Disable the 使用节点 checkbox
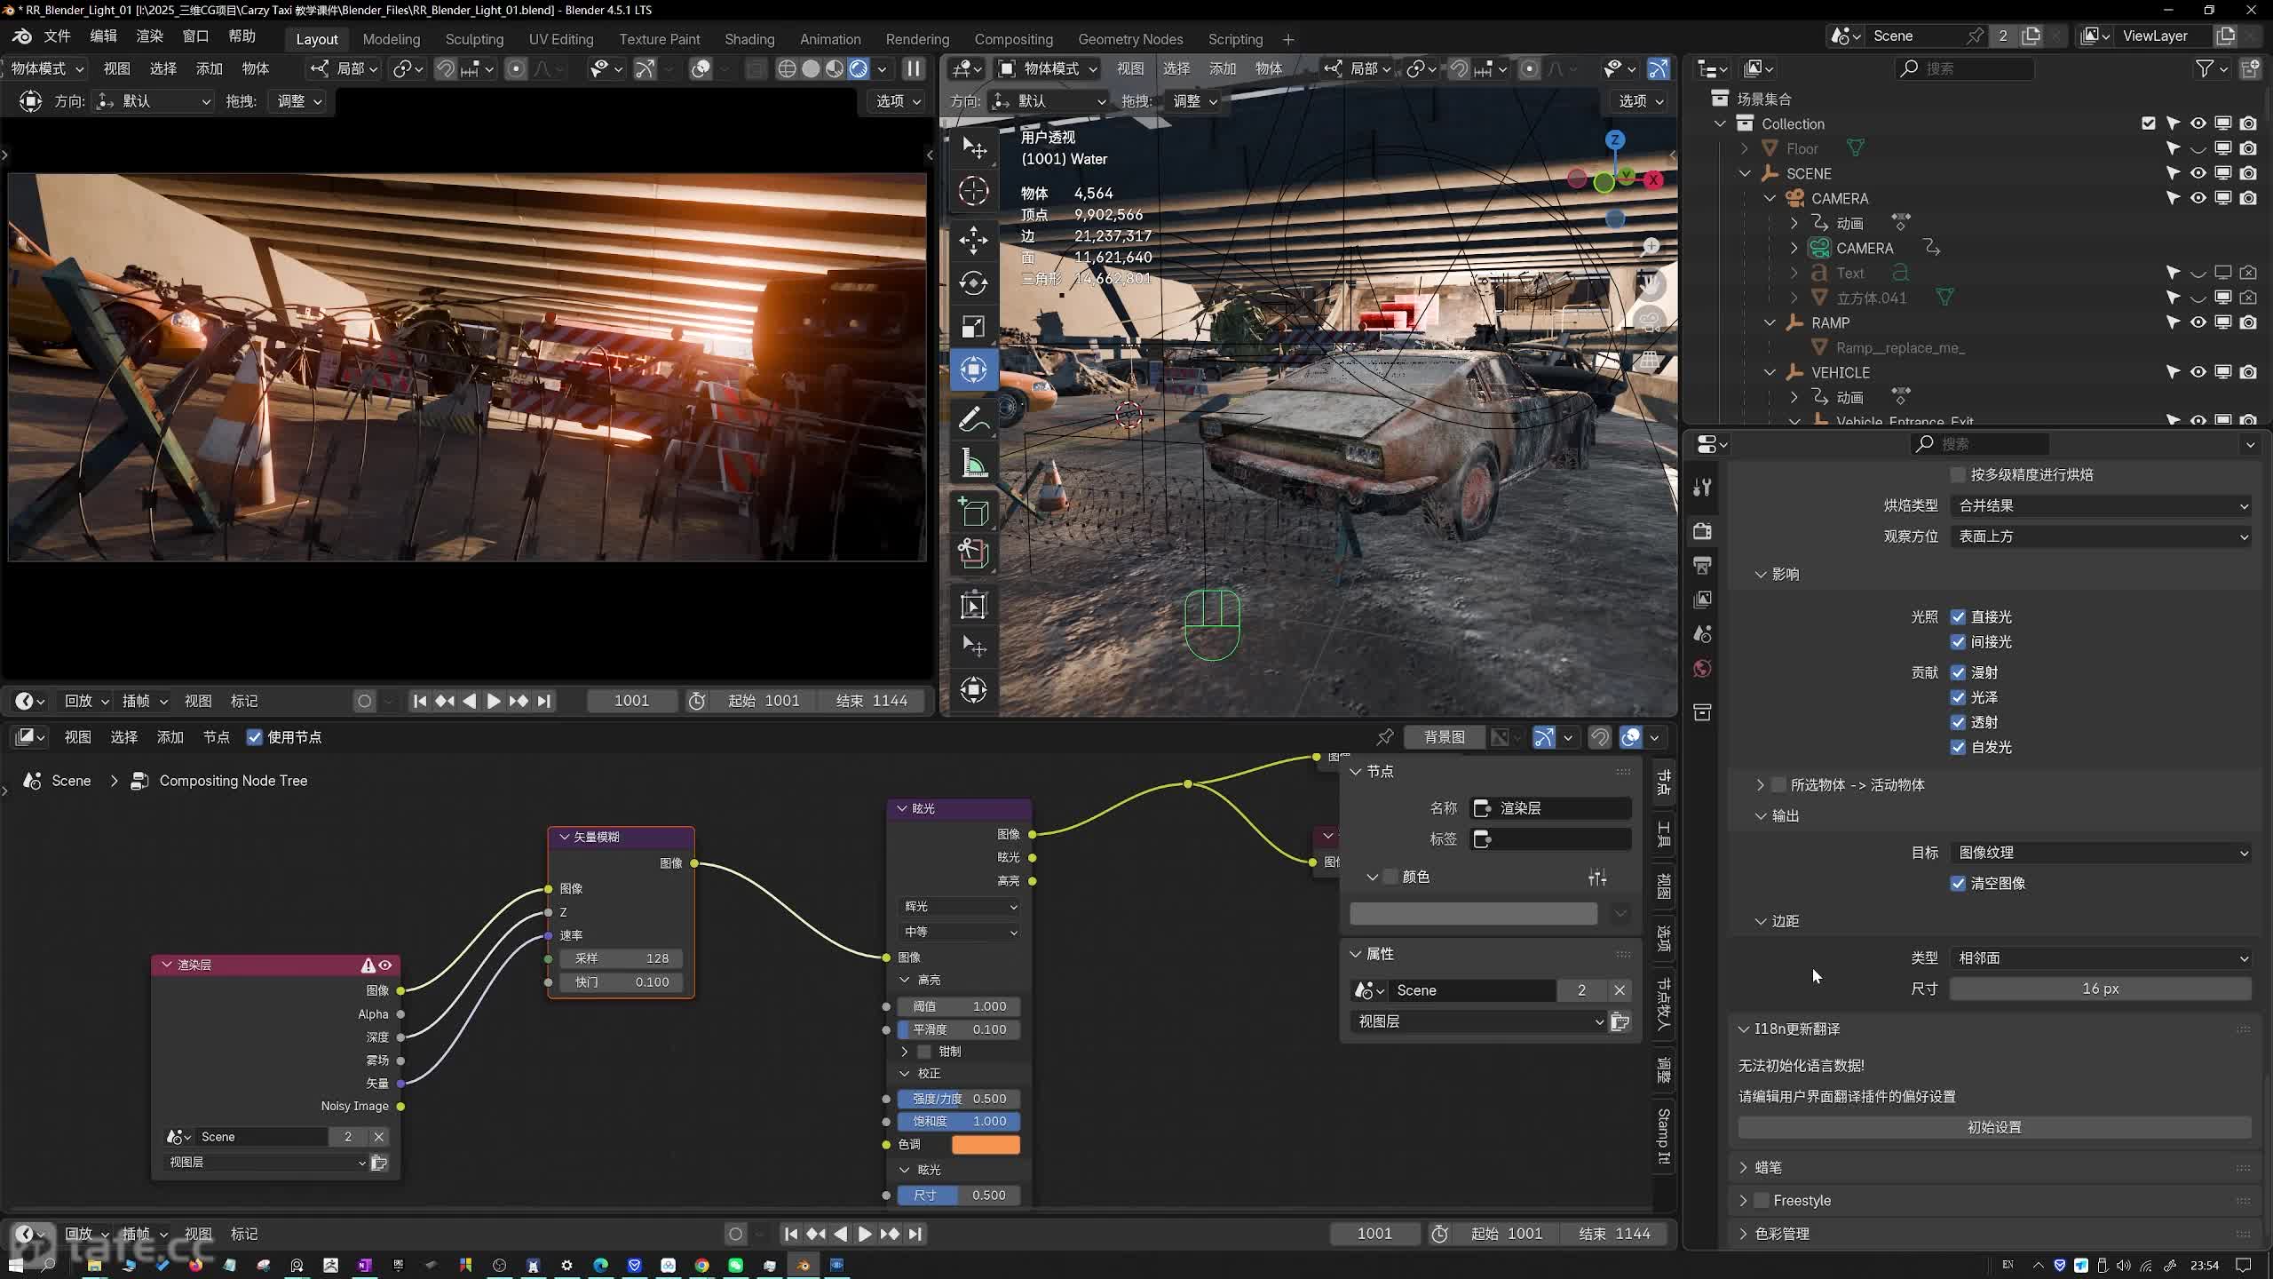The height and width of the screenshot is (1279, 2273). (x=255, y=737)
